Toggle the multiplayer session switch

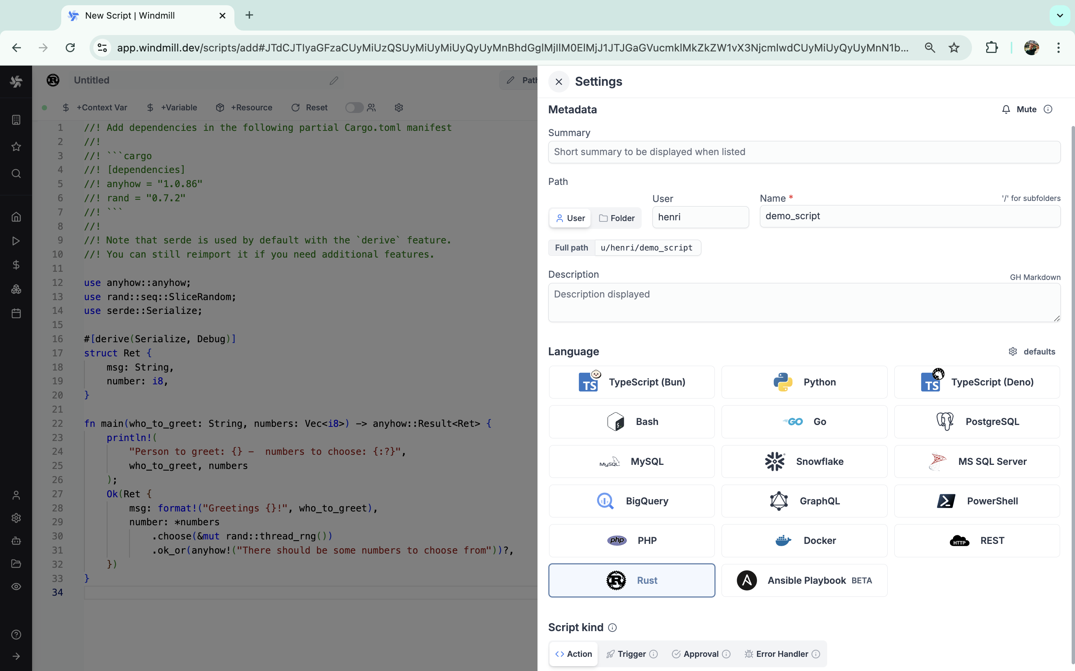(354, 107)
